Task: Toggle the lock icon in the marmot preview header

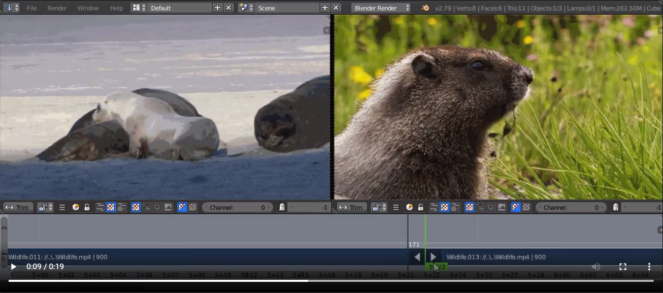Action: pyautogui.click(x=420, y=207)
